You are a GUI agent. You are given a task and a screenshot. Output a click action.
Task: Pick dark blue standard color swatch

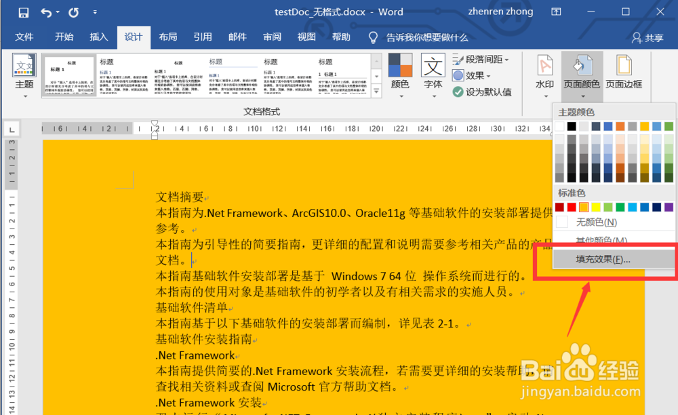pyautogui.click(x=657, y=207)
